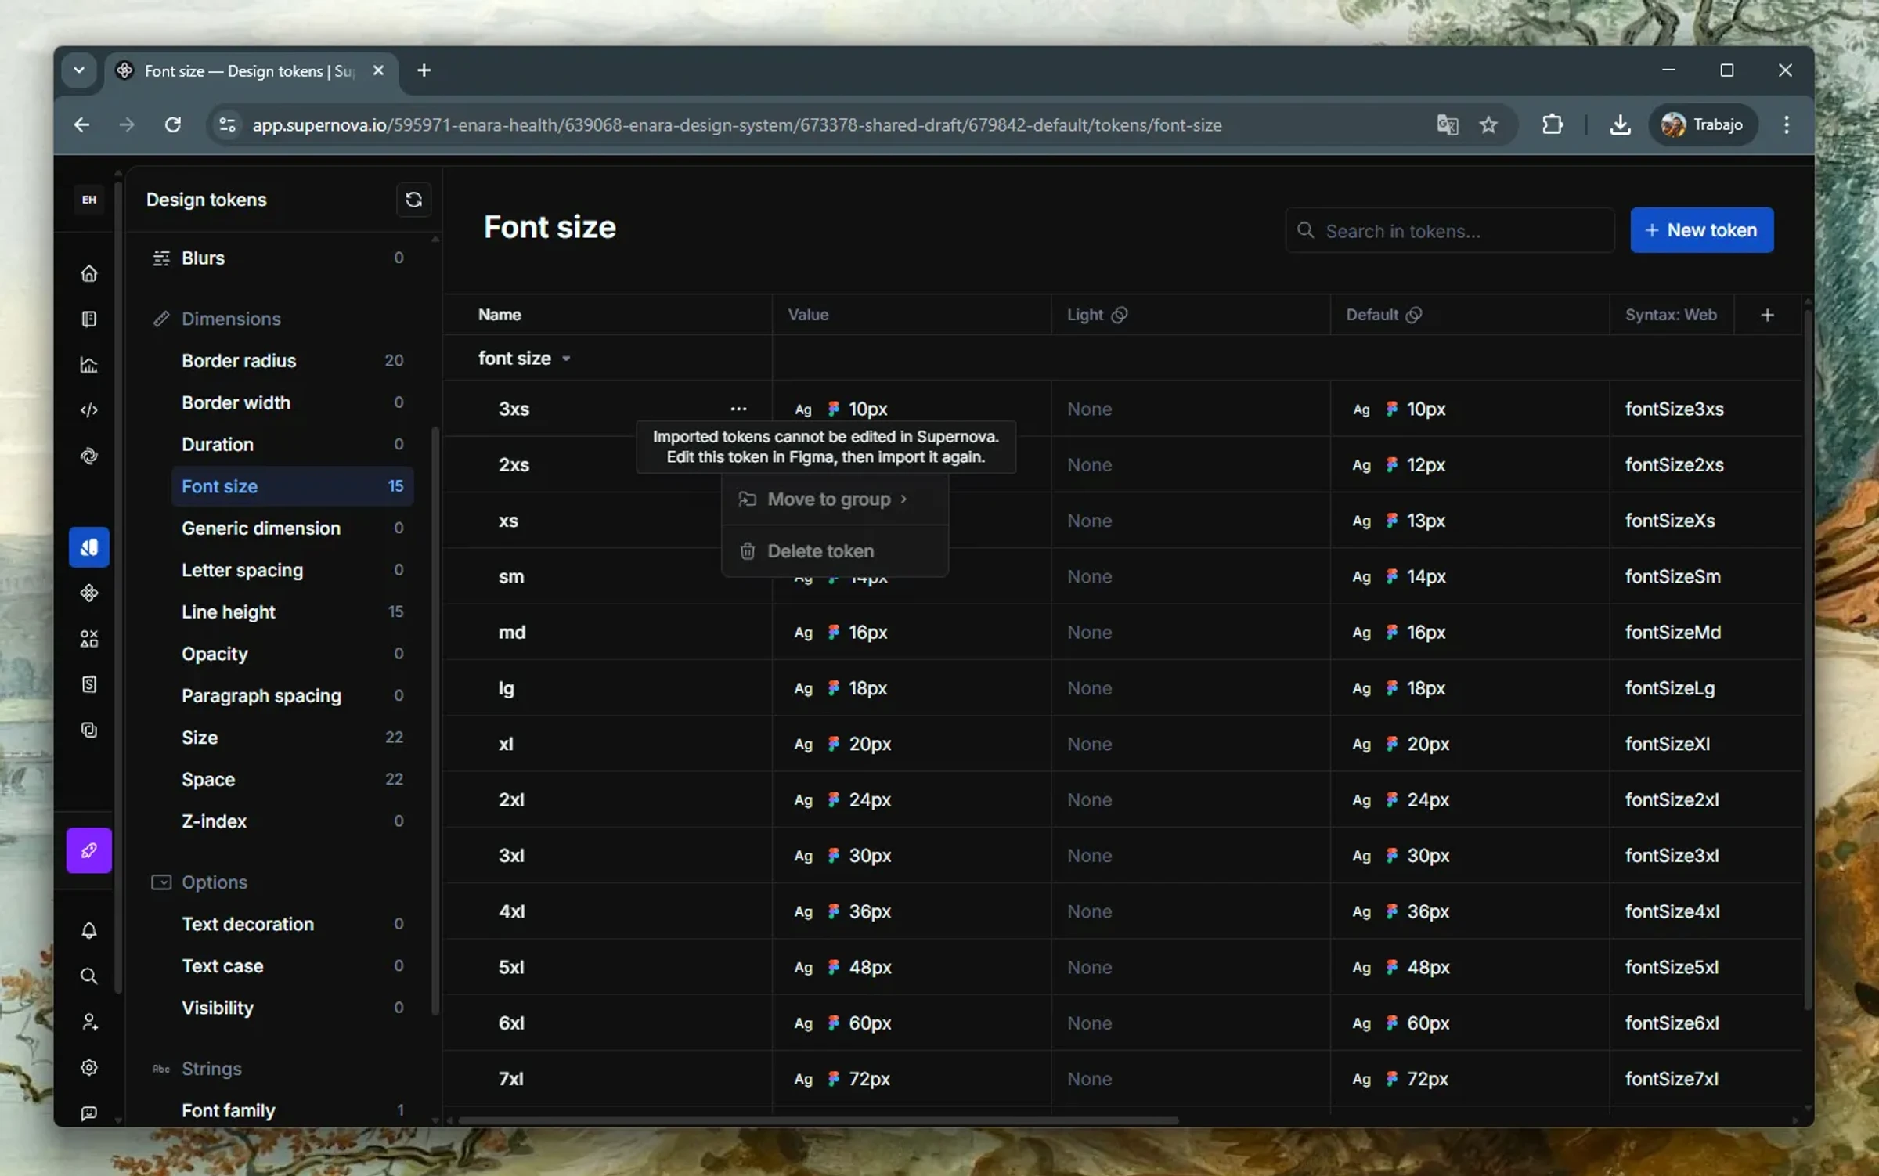Collapse the Dimensions section in sidebar
Viewport: 1879px width, 1176px height.
(231, 319)
